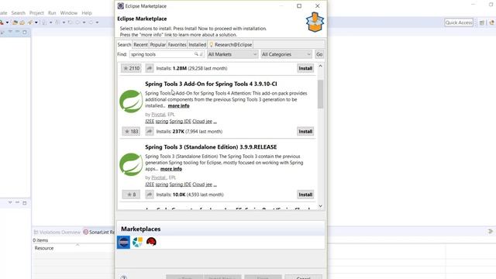This screenshot has height=279, width=496.
Task: Switch to the Recent tab
Action: pos(140,45)
